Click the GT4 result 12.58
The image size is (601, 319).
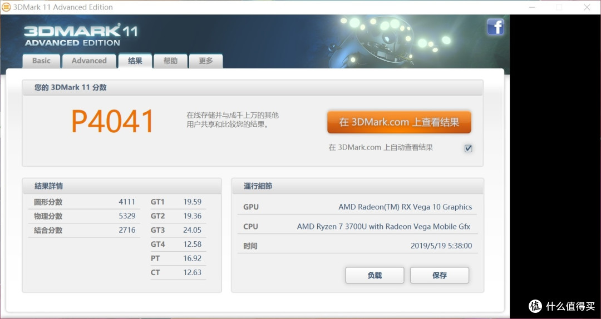coord(192,245)
